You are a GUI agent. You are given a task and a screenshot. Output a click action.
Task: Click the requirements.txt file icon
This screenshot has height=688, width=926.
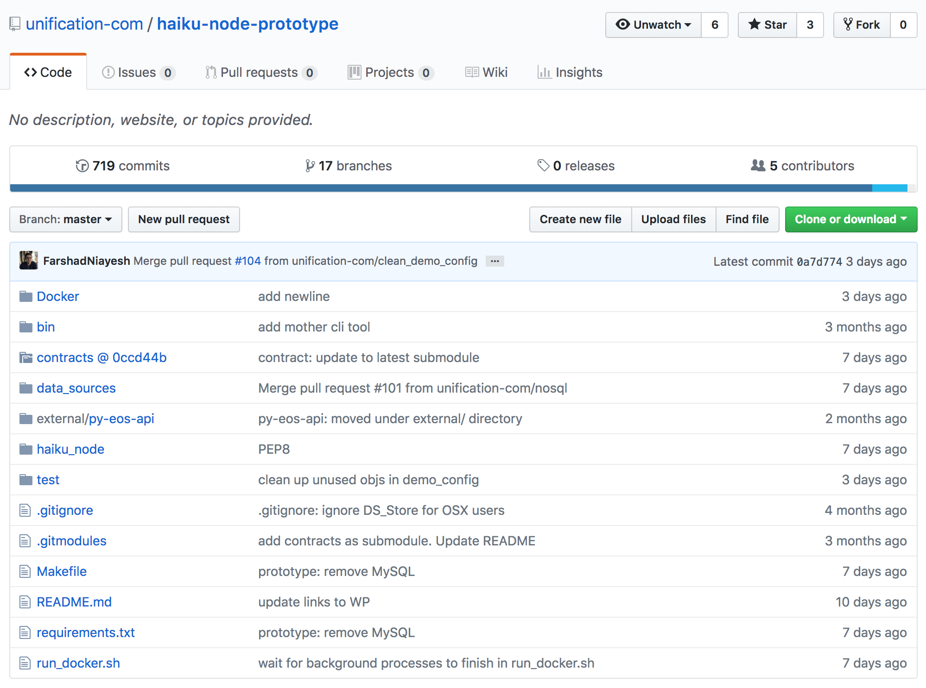[x=25, y=632]
